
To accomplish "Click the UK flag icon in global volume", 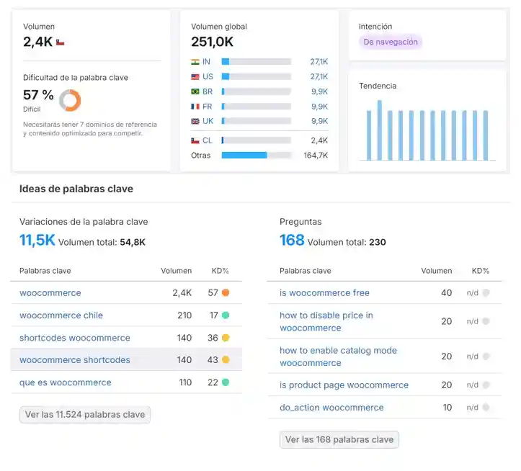I will tap(195, 121).
